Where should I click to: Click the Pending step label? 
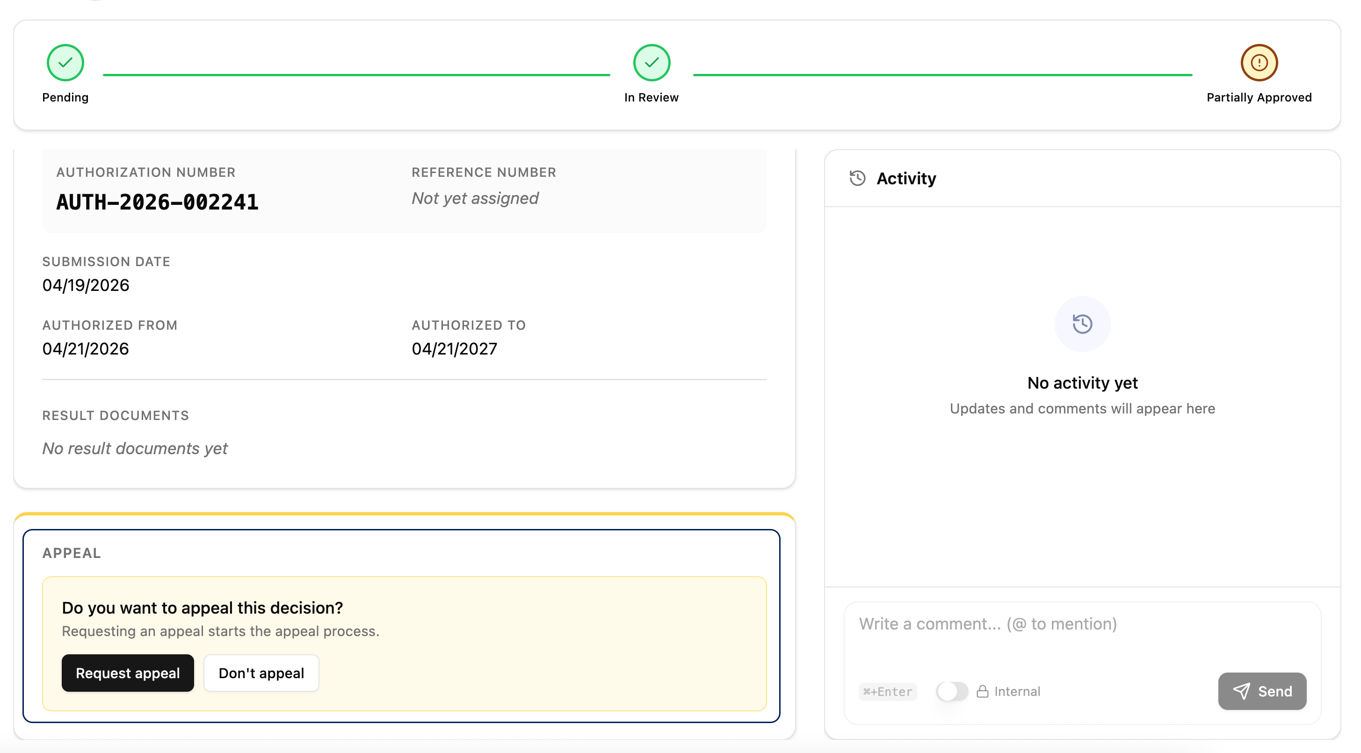65,97
